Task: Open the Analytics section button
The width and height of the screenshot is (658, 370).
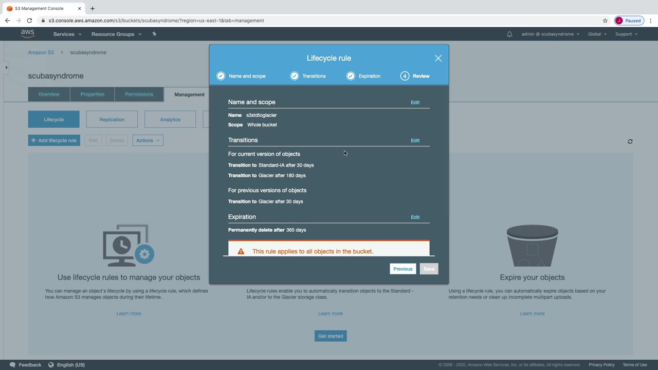Action: point(170,119)
